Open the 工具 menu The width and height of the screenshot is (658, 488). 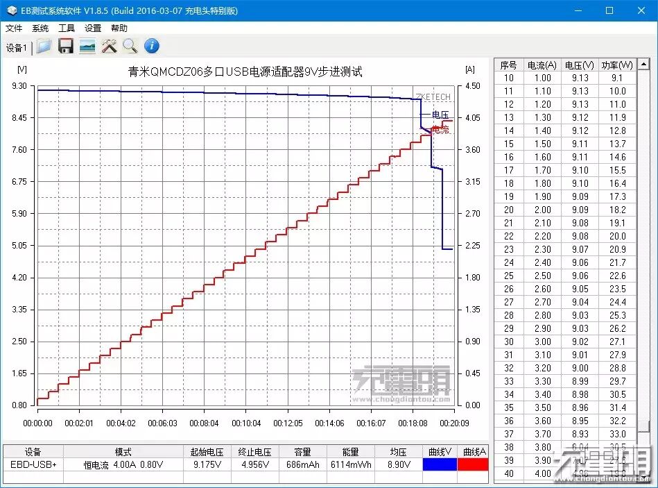tap(67, 28)
